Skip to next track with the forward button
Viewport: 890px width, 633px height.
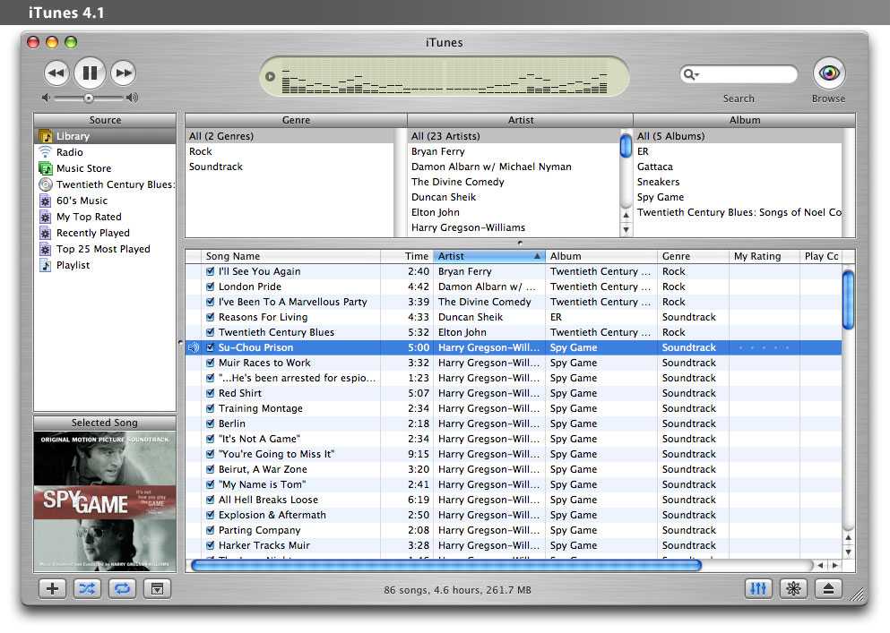(x=123, y=73)
